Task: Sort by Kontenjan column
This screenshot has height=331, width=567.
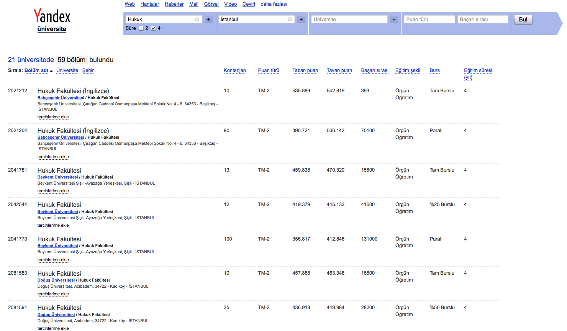Action: [235, 70]
